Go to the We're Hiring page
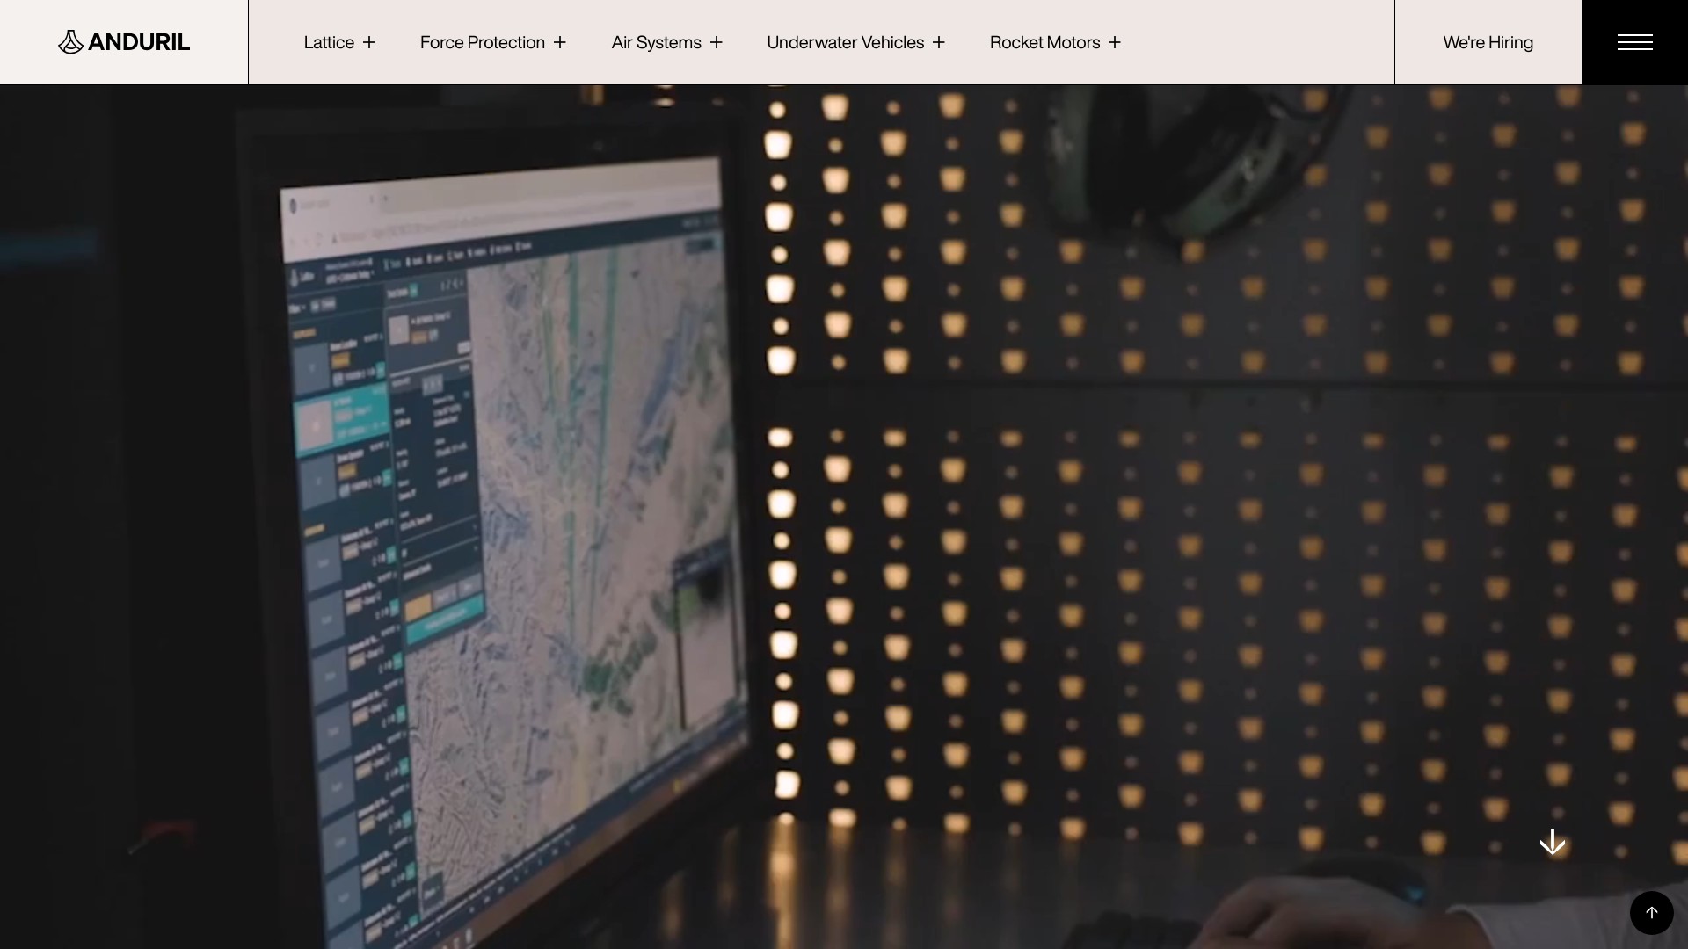This screenshot has width=1688, height=949. click(1488, 42)
